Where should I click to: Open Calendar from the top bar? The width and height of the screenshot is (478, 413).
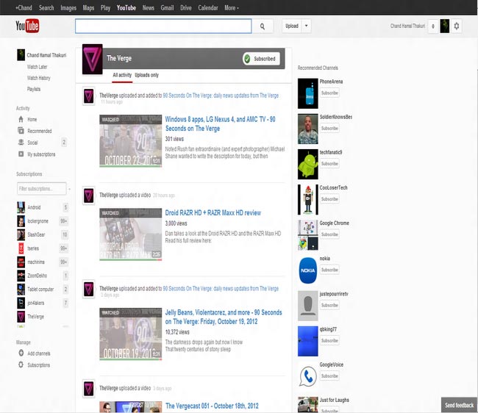point(208,8)
